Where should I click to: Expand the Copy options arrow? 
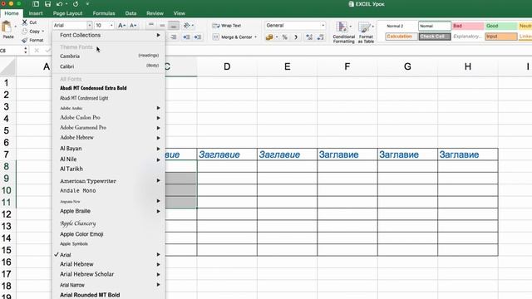click(43, 32)
